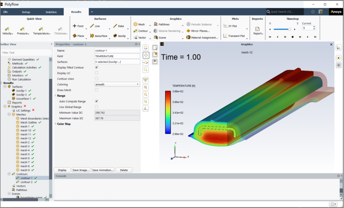344x208 pixels.
Task: Open the Velocity quick-view icon
Action: 7,29
